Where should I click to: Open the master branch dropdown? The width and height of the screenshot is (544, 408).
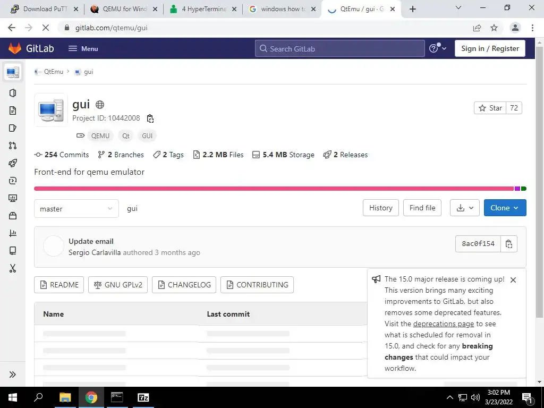tap(76, 208)
